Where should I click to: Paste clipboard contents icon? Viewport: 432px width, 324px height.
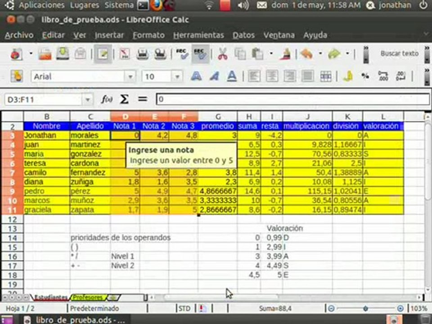point(257,54)
